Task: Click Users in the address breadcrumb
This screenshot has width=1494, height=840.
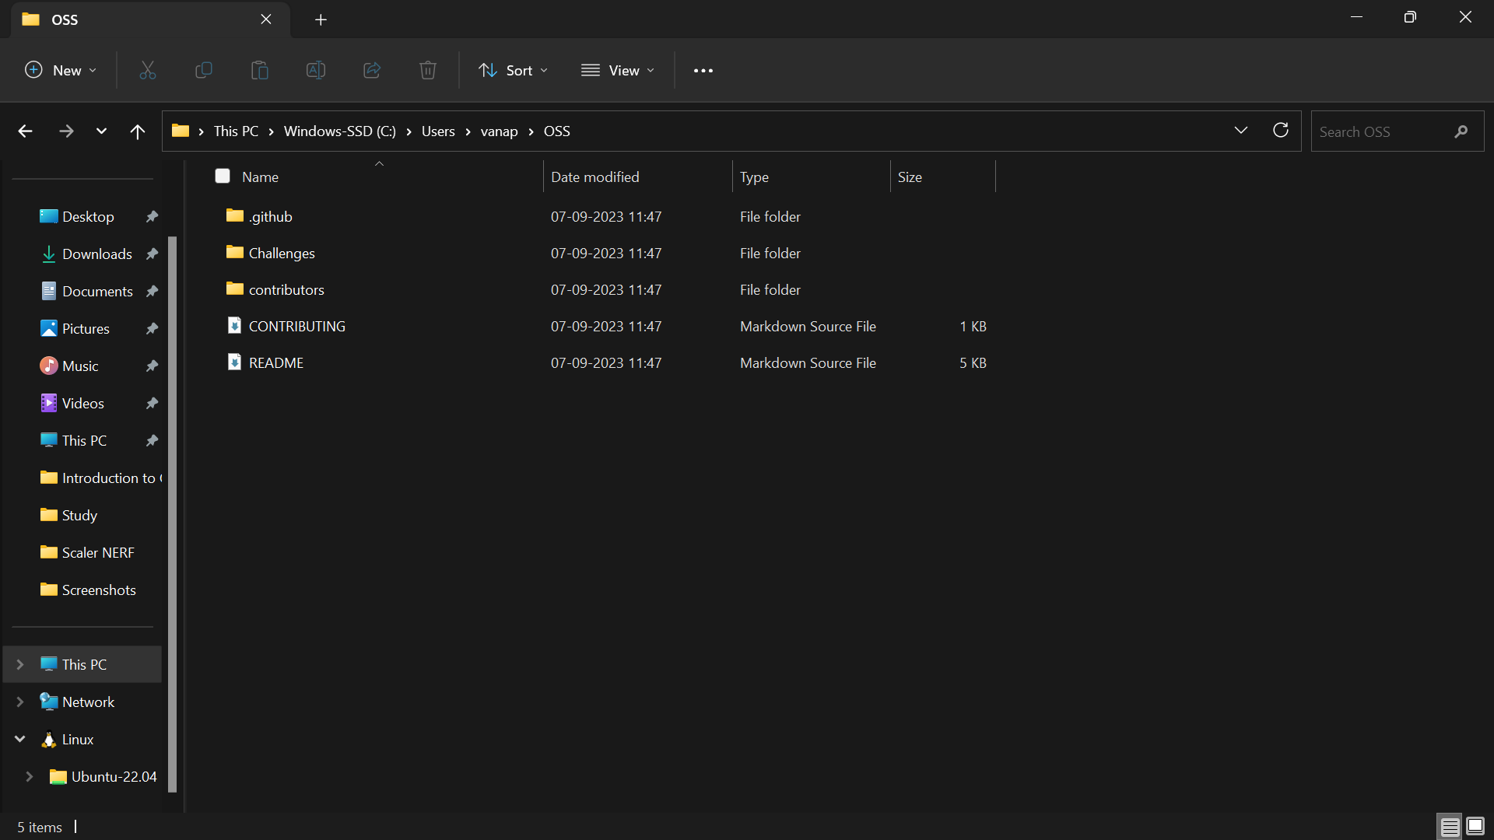Action: pos(438,131)
